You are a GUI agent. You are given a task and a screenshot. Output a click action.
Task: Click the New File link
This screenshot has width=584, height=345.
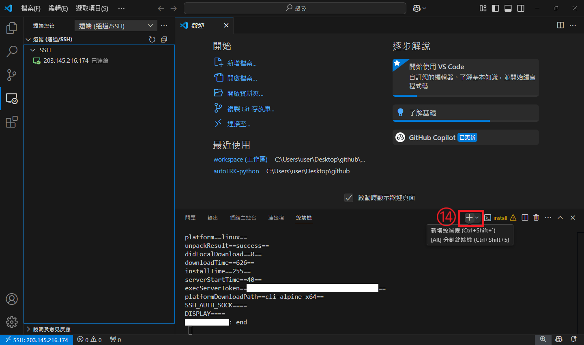click(x=242, y=63)
